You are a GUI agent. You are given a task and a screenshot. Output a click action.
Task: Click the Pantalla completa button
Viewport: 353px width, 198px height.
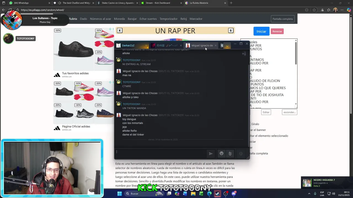[283, 19]
